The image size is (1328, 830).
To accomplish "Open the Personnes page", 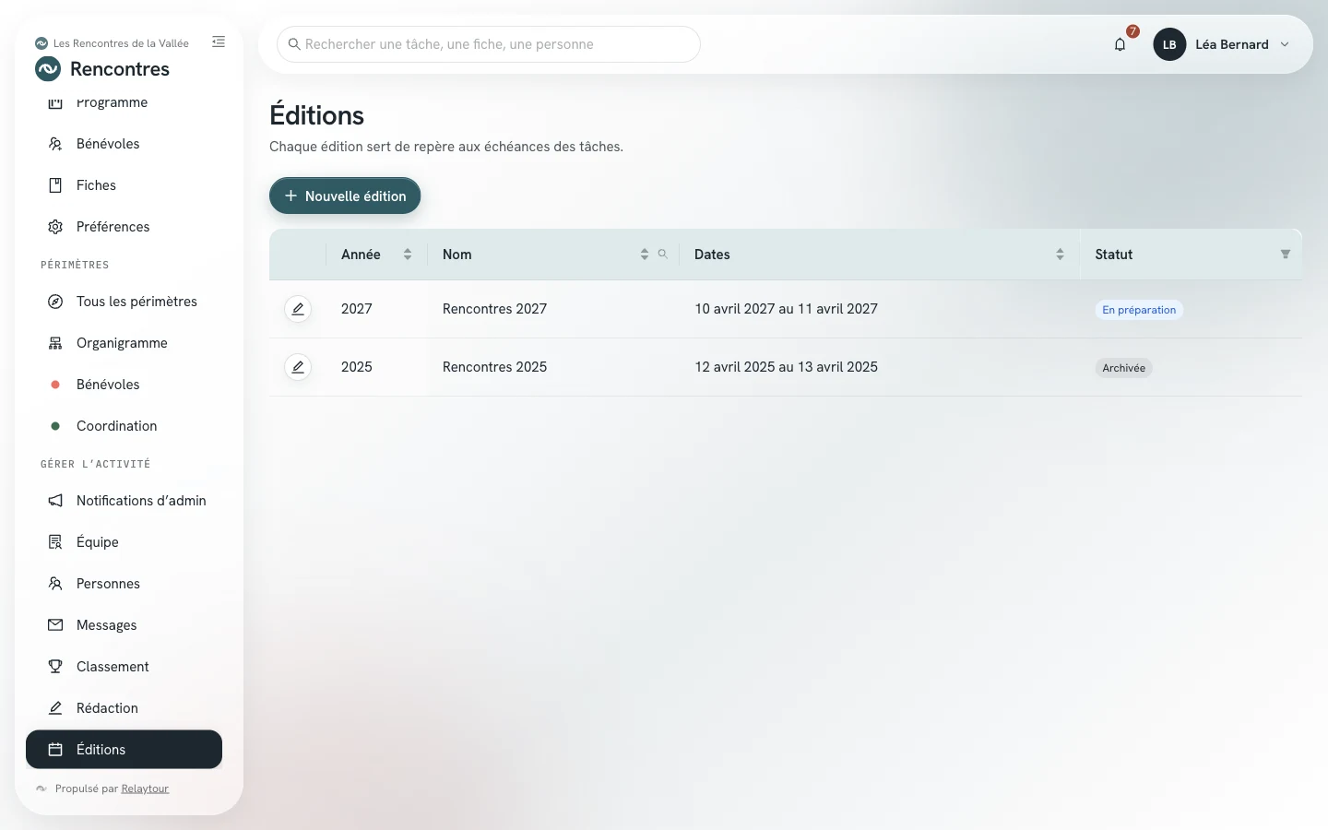I will click(x=124, y=584).
